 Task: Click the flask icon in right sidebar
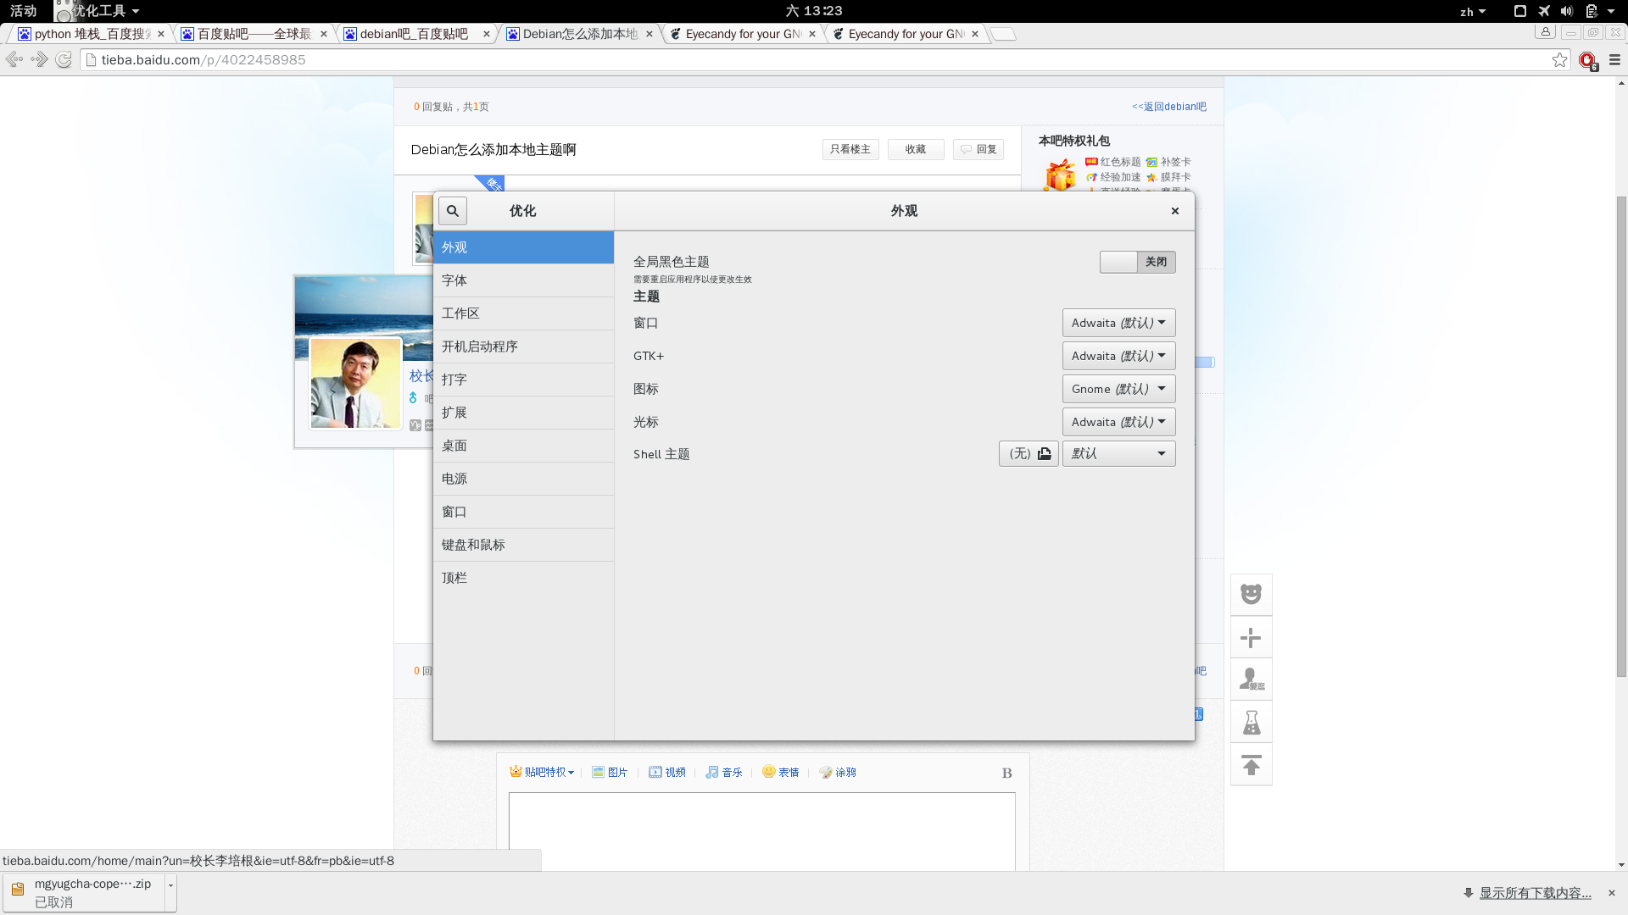[1251, 723]
